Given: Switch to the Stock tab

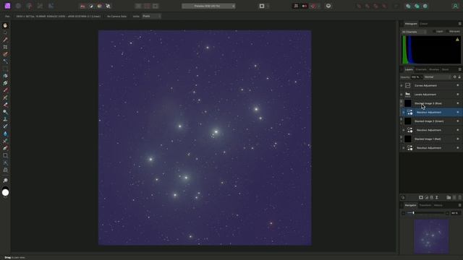Looking at the screenshot, I should point(446,69).
